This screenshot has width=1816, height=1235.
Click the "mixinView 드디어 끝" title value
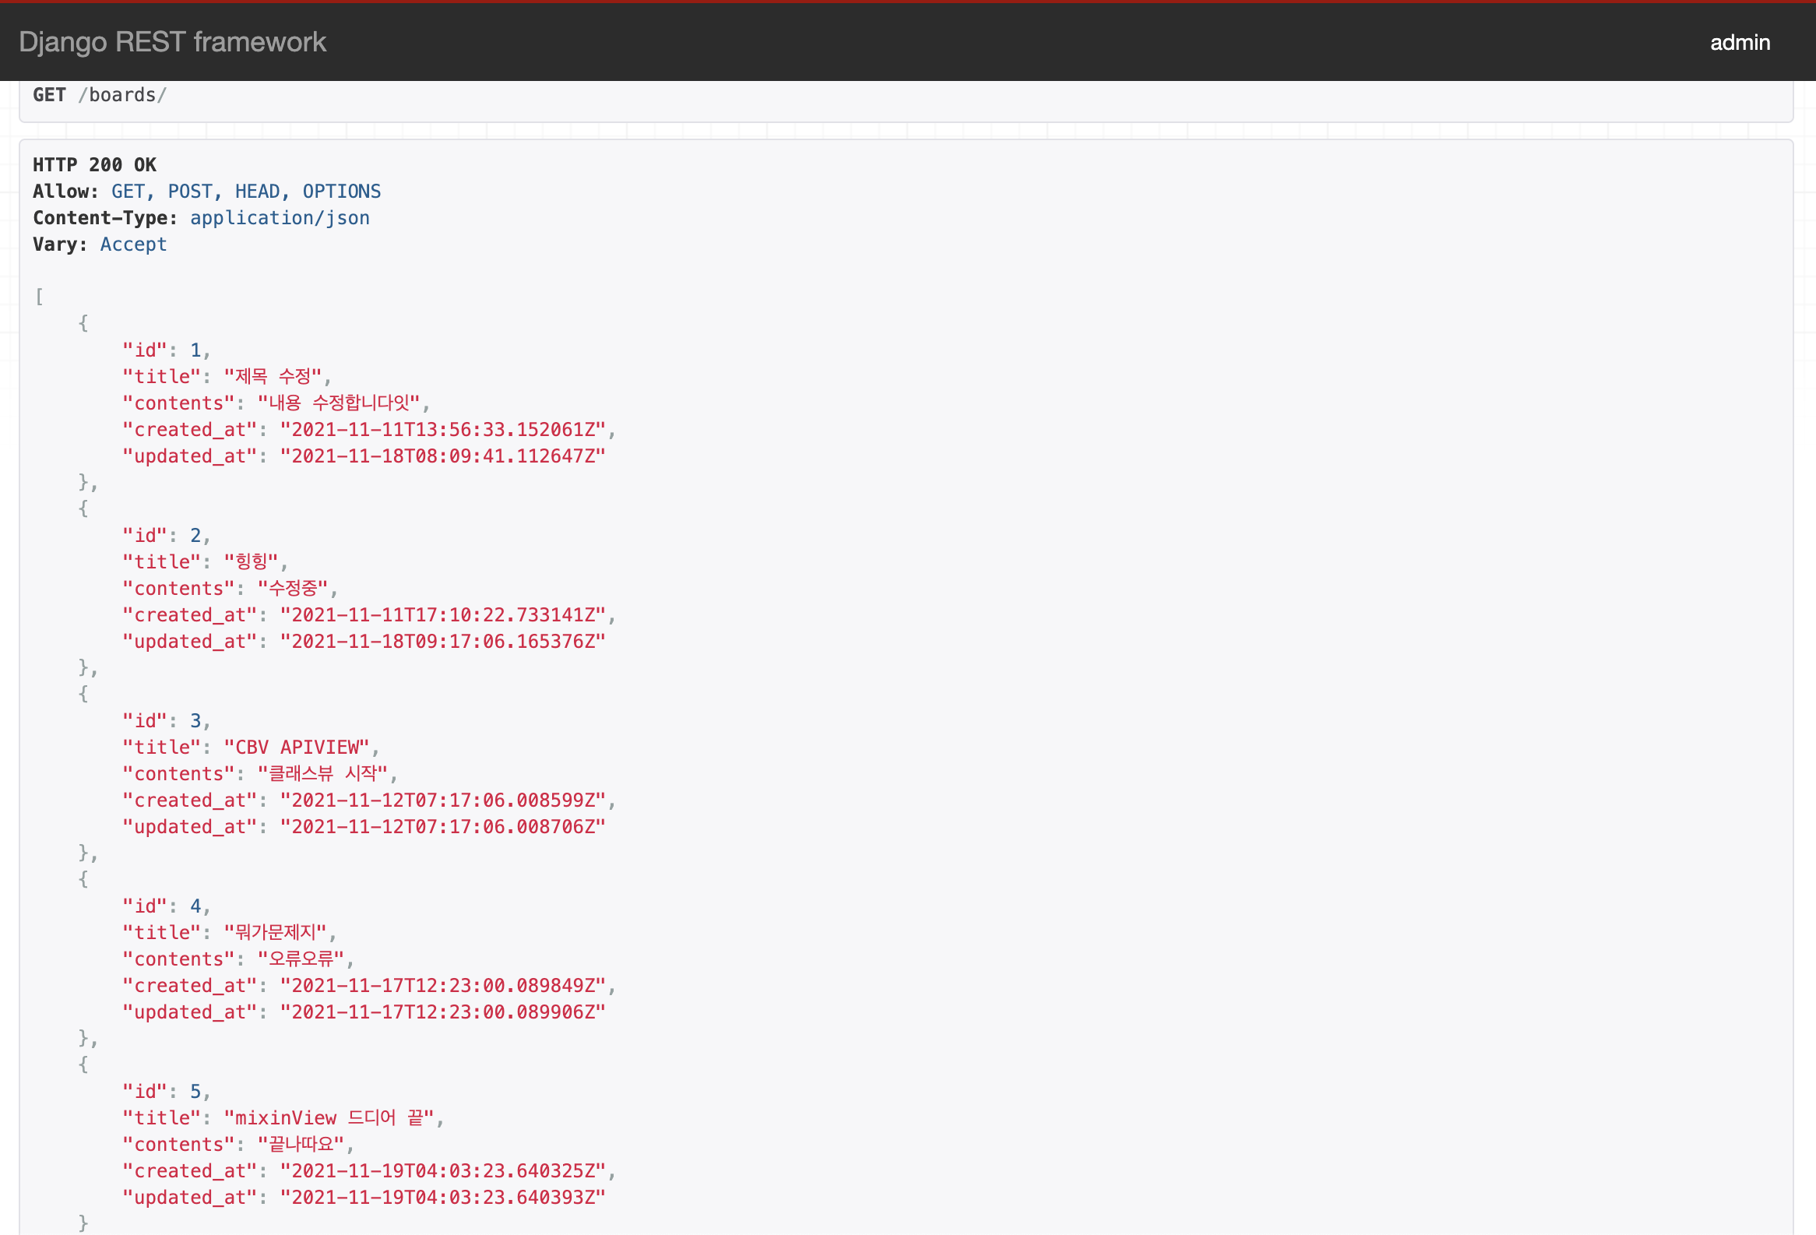coord(328,1118)
